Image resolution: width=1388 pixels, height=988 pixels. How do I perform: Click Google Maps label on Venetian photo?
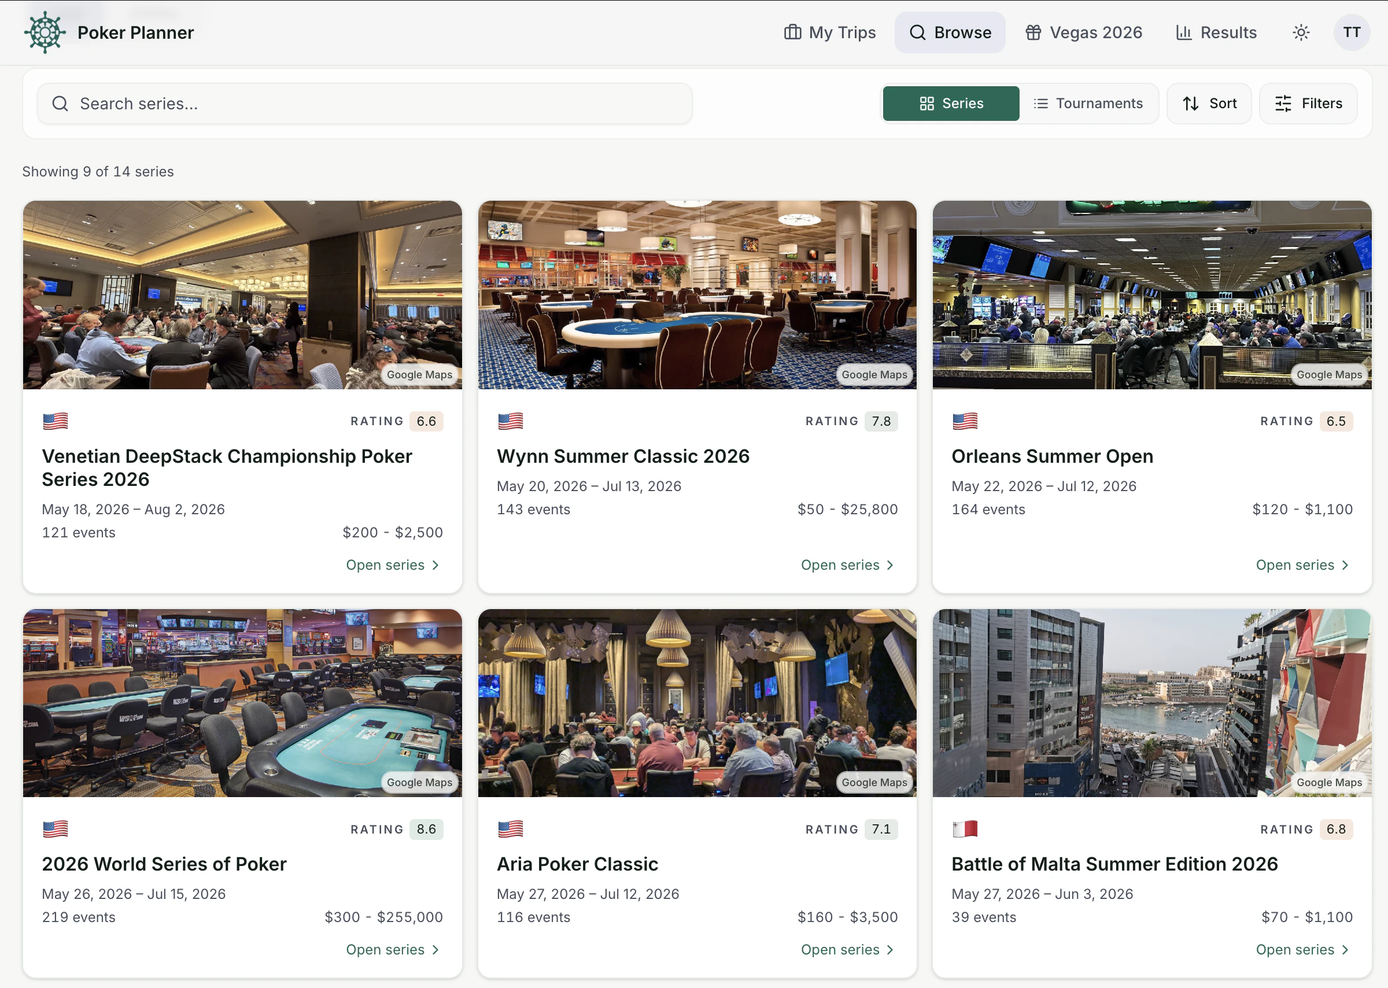(x=419, y=375)
